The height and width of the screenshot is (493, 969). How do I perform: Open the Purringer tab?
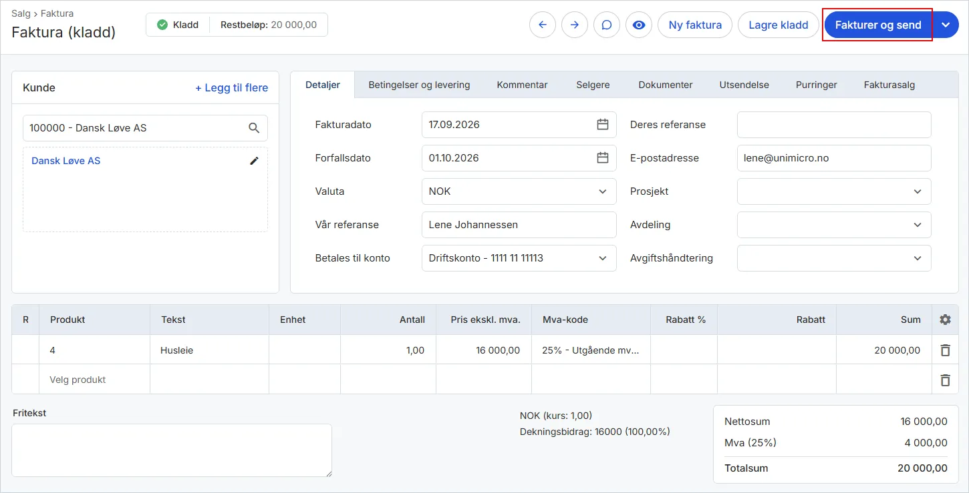click(x=817, y=85)
